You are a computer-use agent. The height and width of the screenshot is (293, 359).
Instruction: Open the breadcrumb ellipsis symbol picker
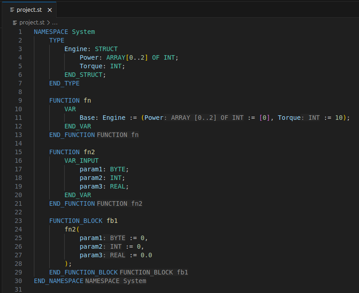[55, 22]
